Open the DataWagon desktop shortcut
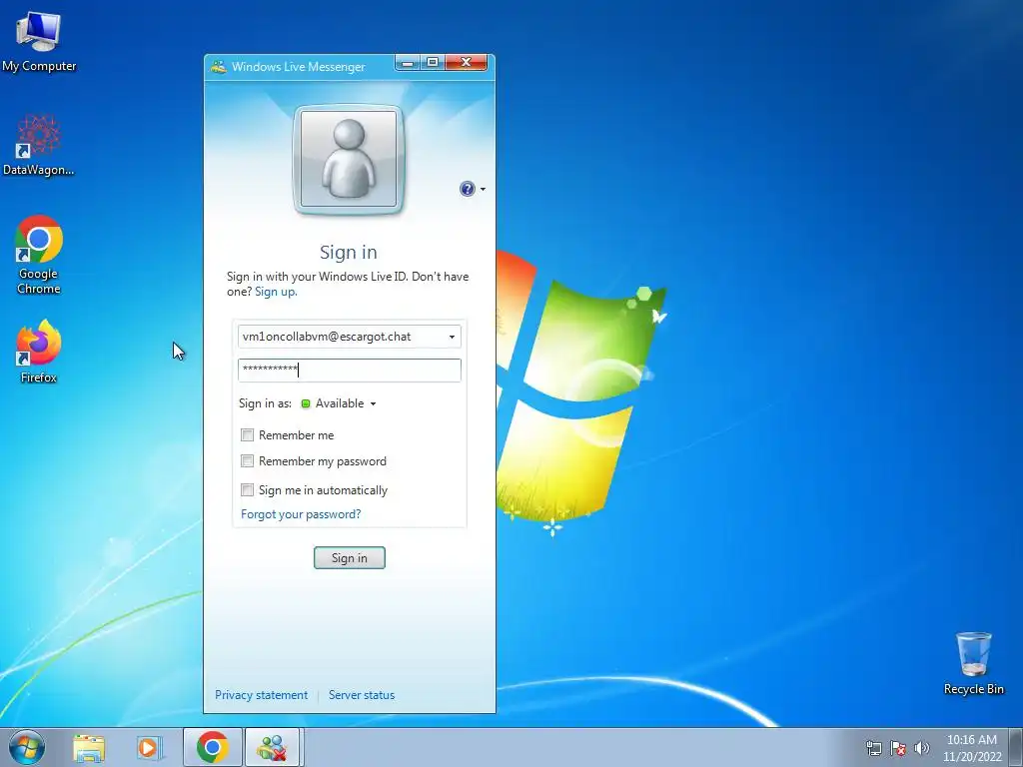Image resolution: width=1023 pixels, height=767 pixels. click(x=39, y=145)
